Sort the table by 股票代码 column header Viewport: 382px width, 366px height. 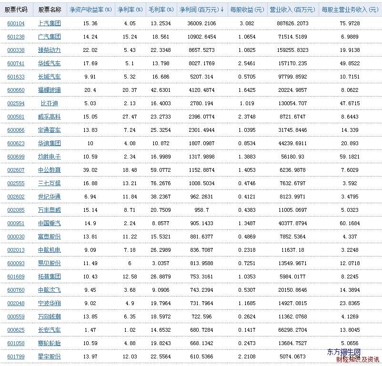point(16,10)
